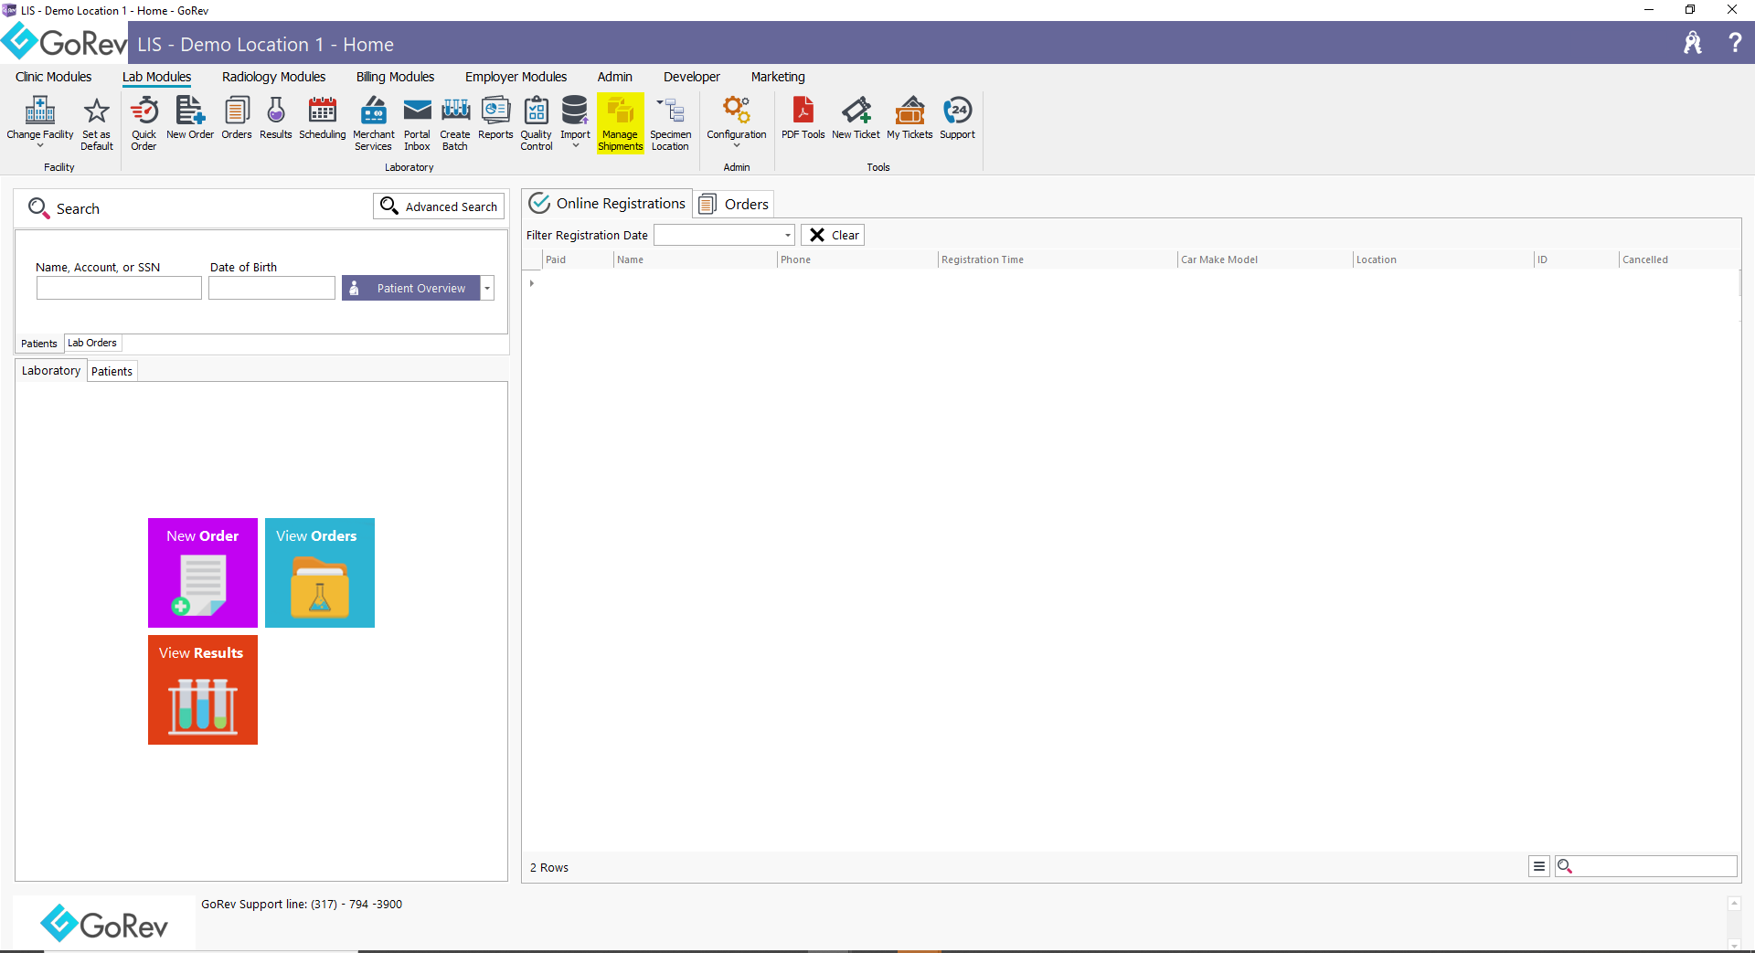Select the Lab Modules ribbon tab
1755x953 pixels.
[157, 77]
